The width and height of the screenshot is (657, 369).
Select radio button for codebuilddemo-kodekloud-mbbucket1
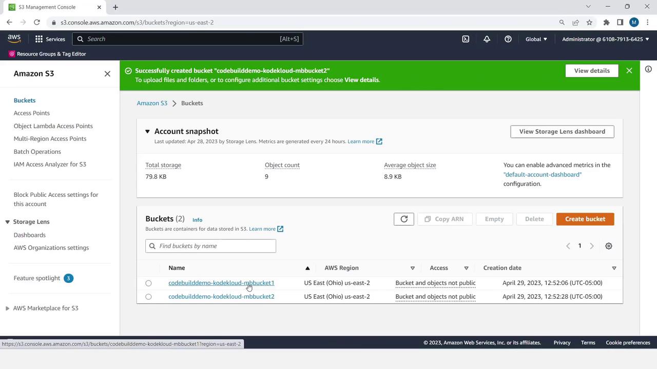coord(148,283)
